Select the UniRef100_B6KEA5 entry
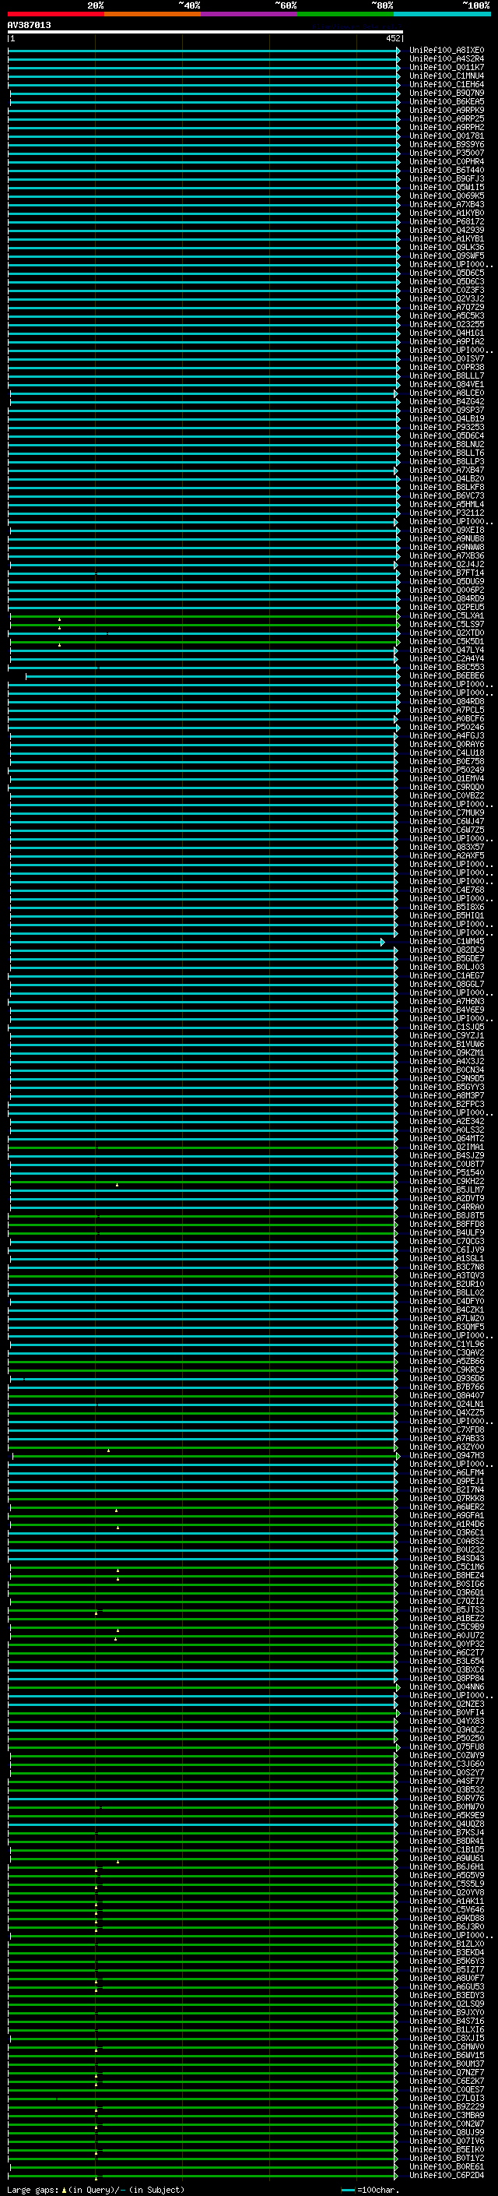Screen dimensions: 498x2196 tap(447, 101)
